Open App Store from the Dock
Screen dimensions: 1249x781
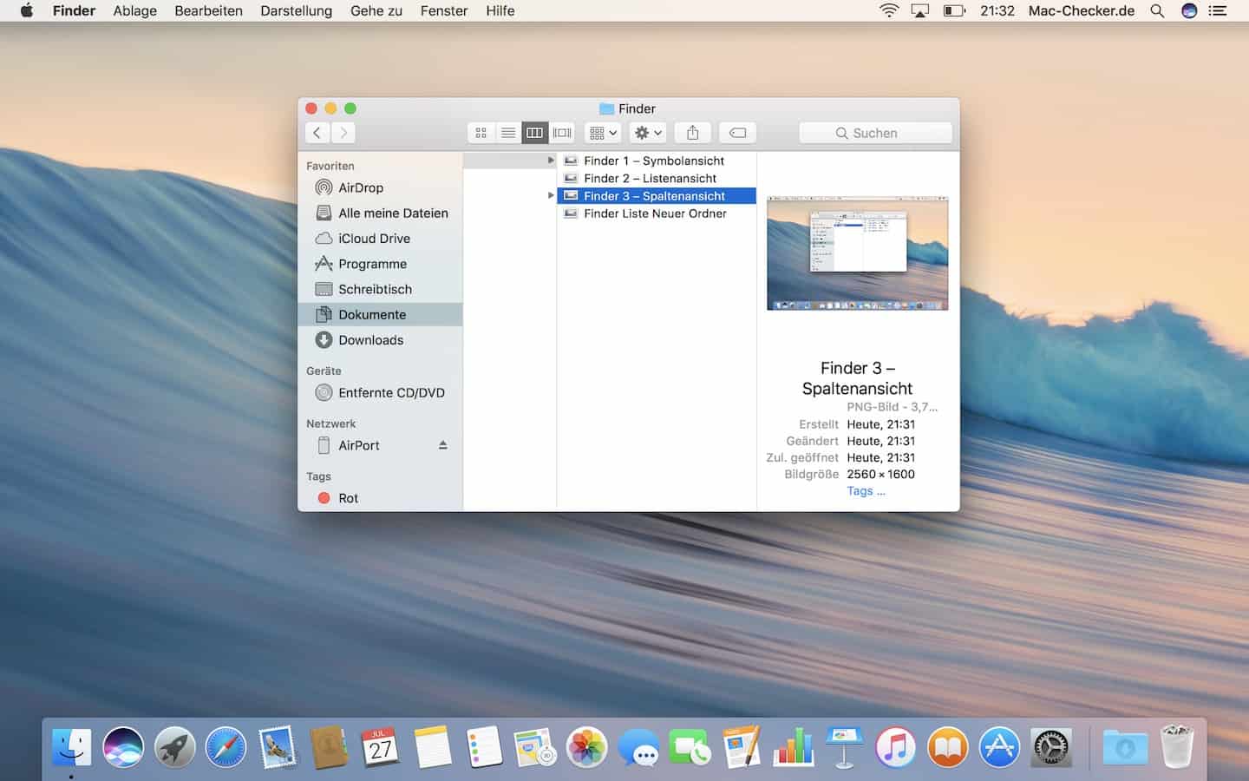999,747
